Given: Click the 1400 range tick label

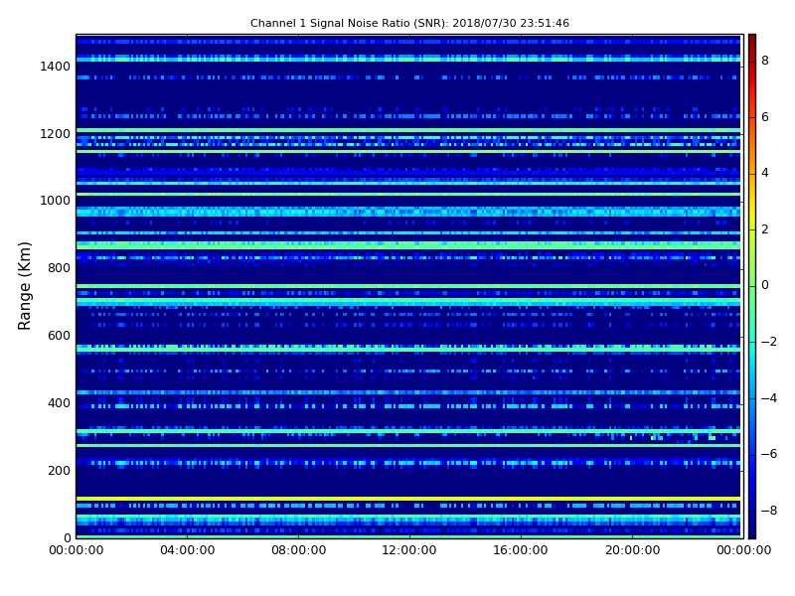Looking at the screenshot, I should click(x=55, y=67).
